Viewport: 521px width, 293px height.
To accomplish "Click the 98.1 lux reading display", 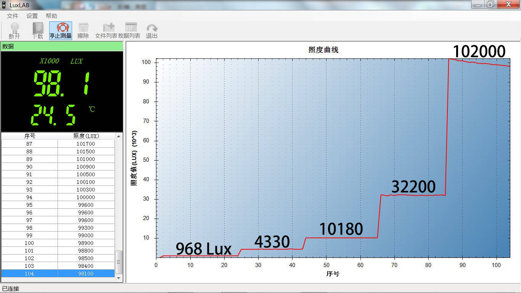I will 61,84.
